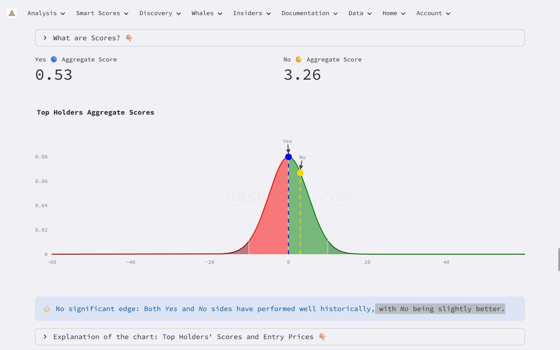Click the yellow circle icon beside No Aggregate Score
Screen dimensions: 560x350
pos(298,59)
